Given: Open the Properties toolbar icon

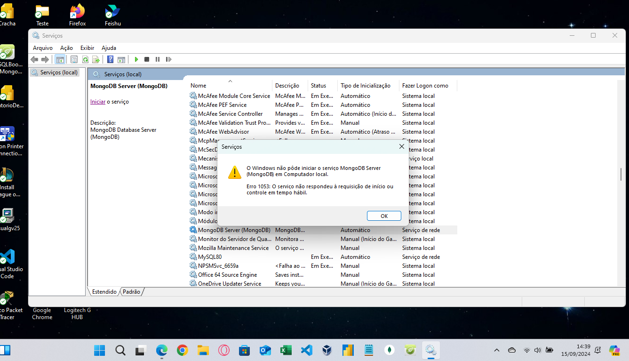Looking at the screenshot, I should 74,59.
